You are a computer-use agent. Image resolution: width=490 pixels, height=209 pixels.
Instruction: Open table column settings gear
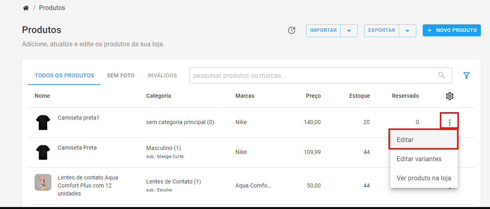(x=450, y=96)
